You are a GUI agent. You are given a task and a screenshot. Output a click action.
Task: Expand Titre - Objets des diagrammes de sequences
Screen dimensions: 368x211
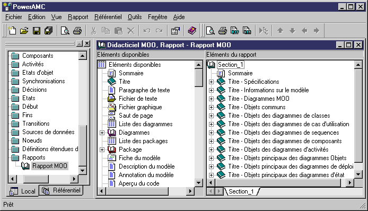[211, 133]
